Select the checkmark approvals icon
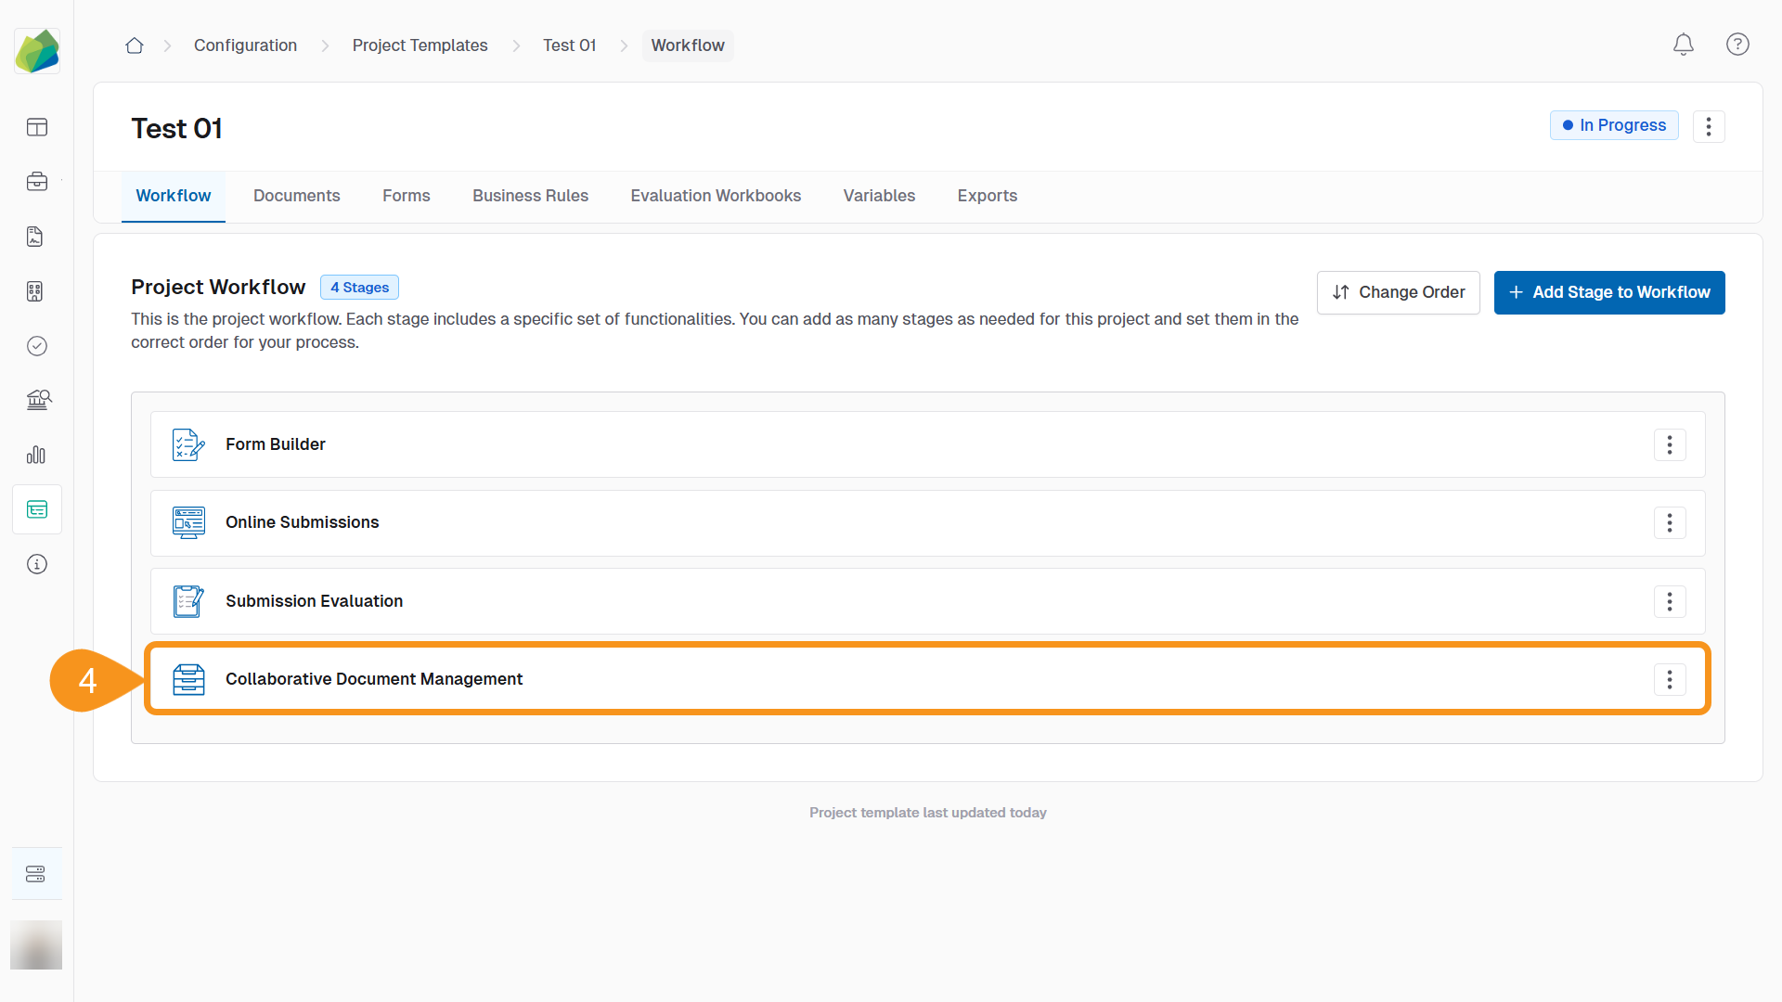 [x=36, y=346]
